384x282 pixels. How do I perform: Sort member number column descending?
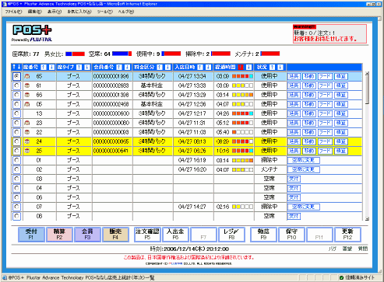tap(127, 68)
